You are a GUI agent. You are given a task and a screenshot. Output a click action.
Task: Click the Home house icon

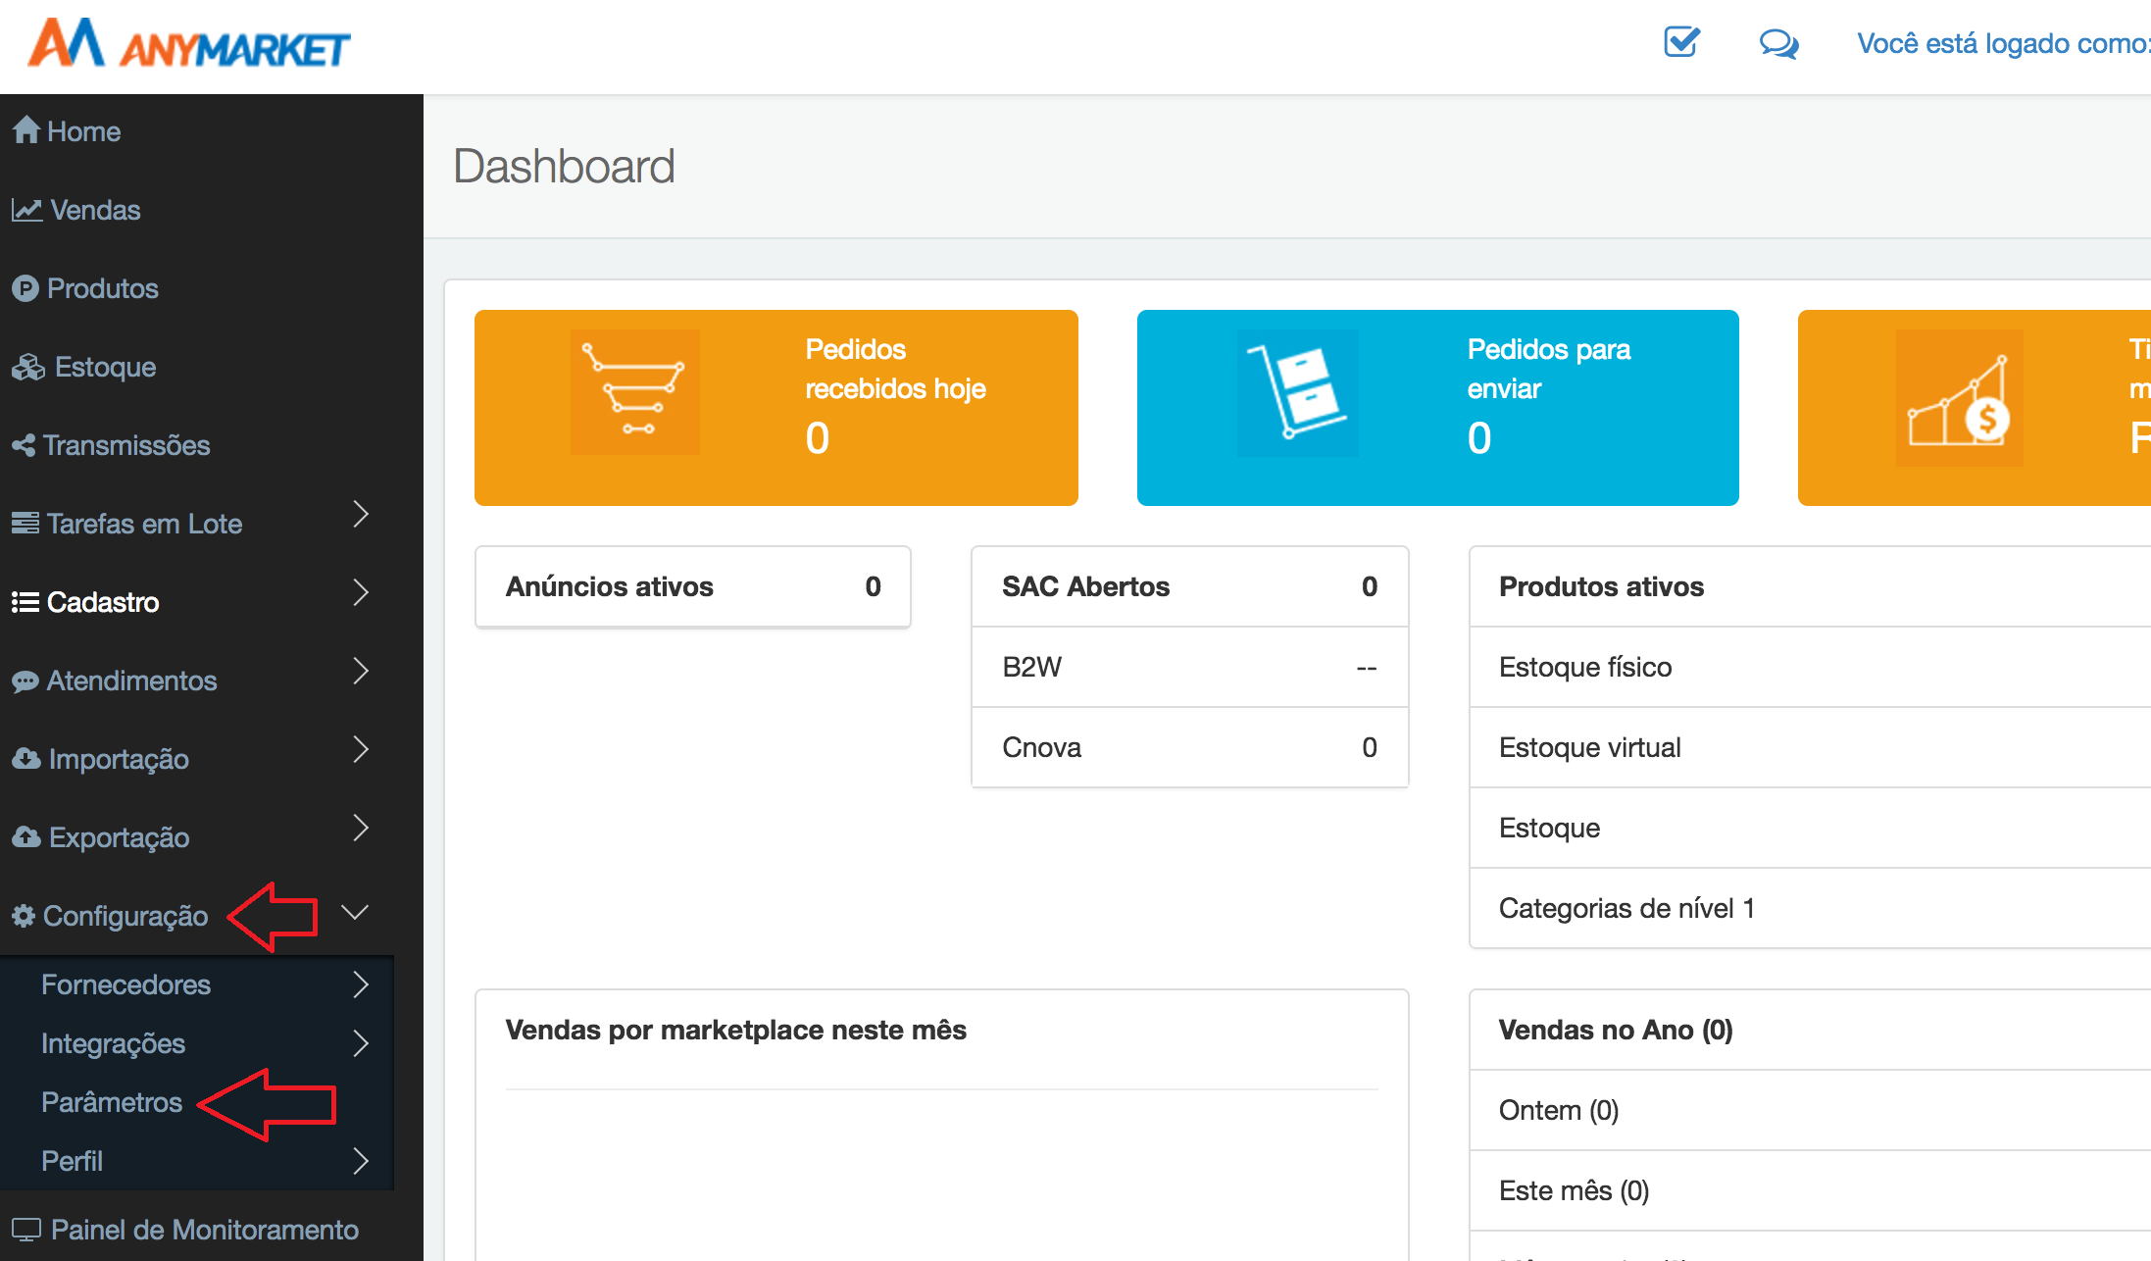click(x=26, y=130)
